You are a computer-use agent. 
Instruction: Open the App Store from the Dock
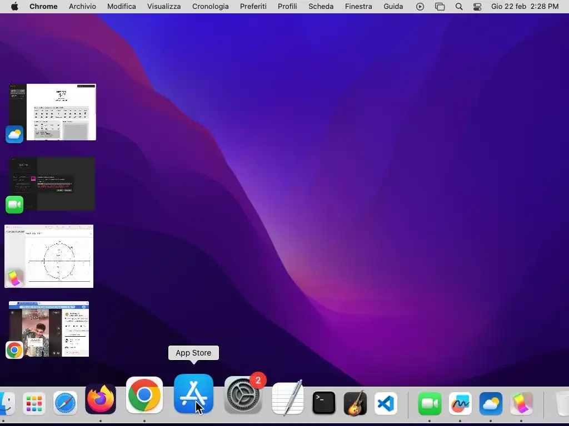click(193, 394)
